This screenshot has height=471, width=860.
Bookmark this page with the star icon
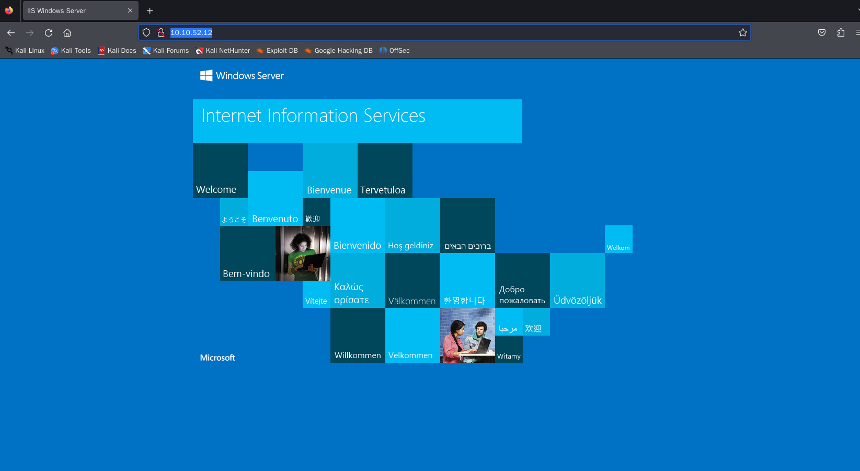(743, 32)
